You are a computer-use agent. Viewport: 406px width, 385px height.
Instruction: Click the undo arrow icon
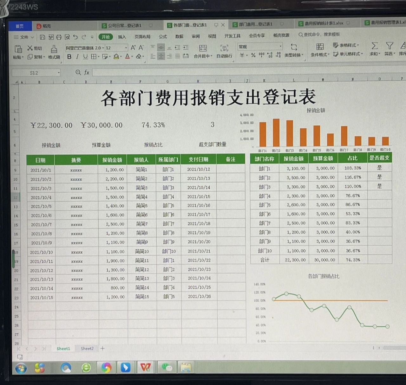[75, 37]
